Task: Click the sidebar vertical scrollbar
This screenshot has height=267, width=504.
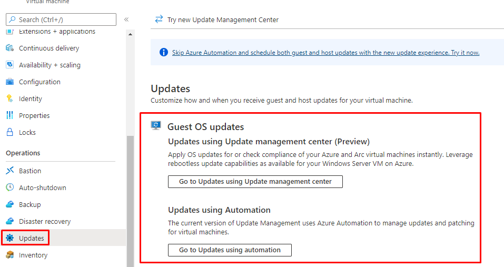Action: pos(130,200)
